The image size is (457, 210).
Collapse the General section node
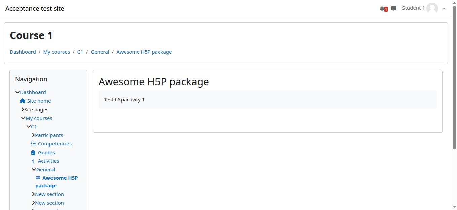point(34,170)
